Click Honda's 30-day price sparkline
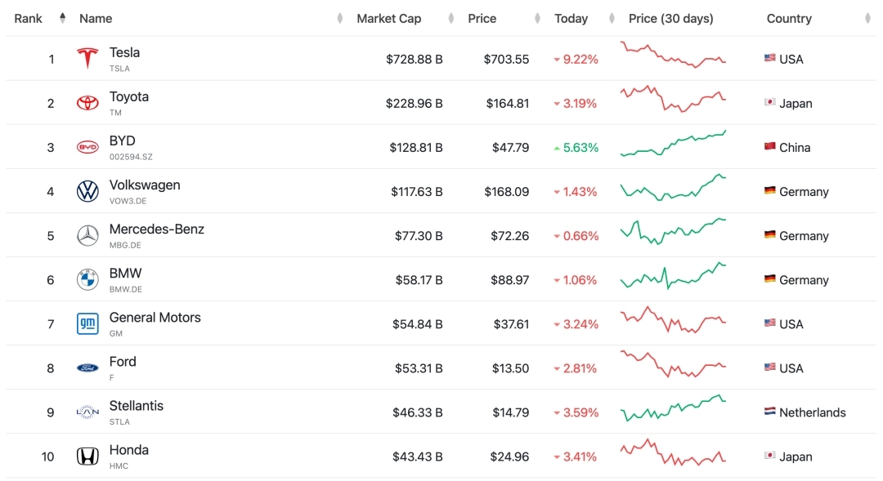Viewport: 883px width, 481px height. coord(673,453)
